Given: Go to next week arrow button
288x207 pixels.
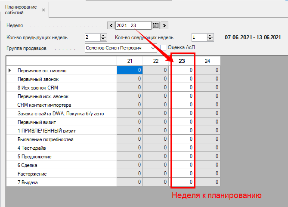Looking at the screenshot, I should (164, 26).
